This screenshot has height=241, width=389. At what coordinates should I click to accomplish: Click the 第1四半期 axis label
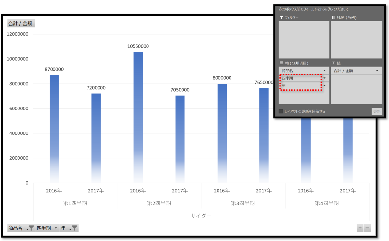[x=75, y=203]
